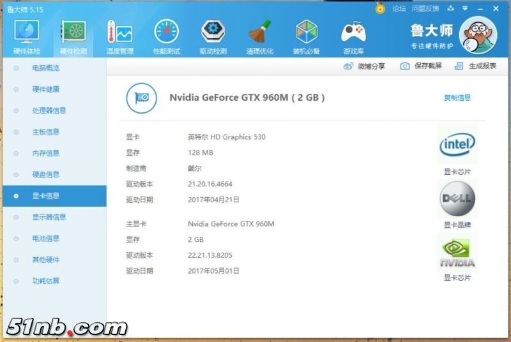Go to 功耗估算 sidebar entry

pyautogui.click(x=45, y=281)
